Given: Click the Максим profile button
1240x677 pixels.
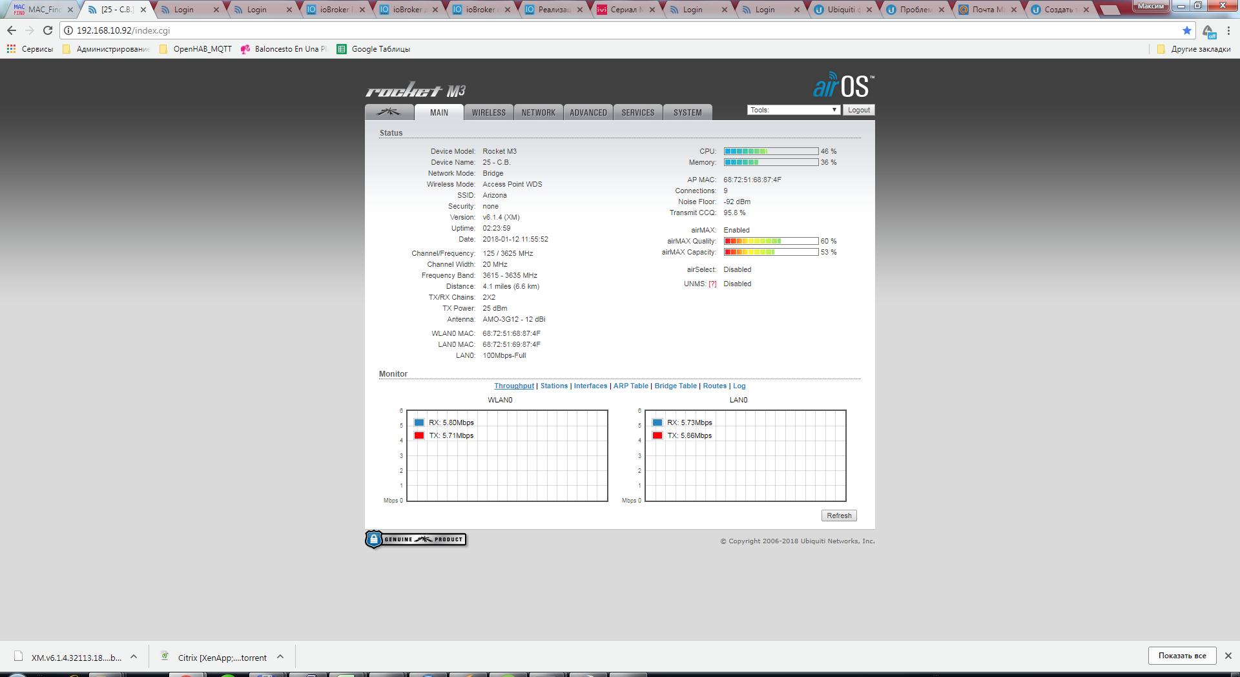Looking at the screenshot, I should coord(1151,6).
